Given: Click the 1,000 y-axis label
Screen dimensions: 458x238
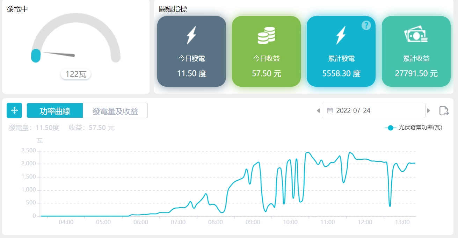Looking at the screenshot, I should [29, 190].
